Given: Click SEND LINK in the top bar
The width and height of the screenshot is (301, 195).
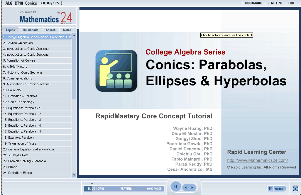Looking at the screenshot, I should (275, 3).
